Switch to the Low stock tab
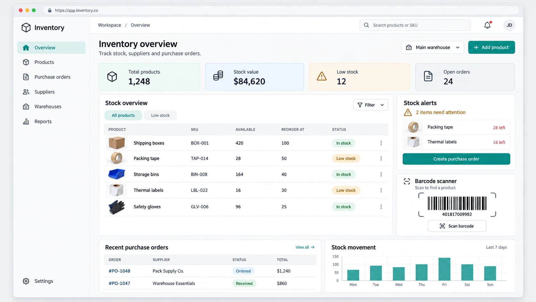The image size is (536, 302). coord(160,116)
